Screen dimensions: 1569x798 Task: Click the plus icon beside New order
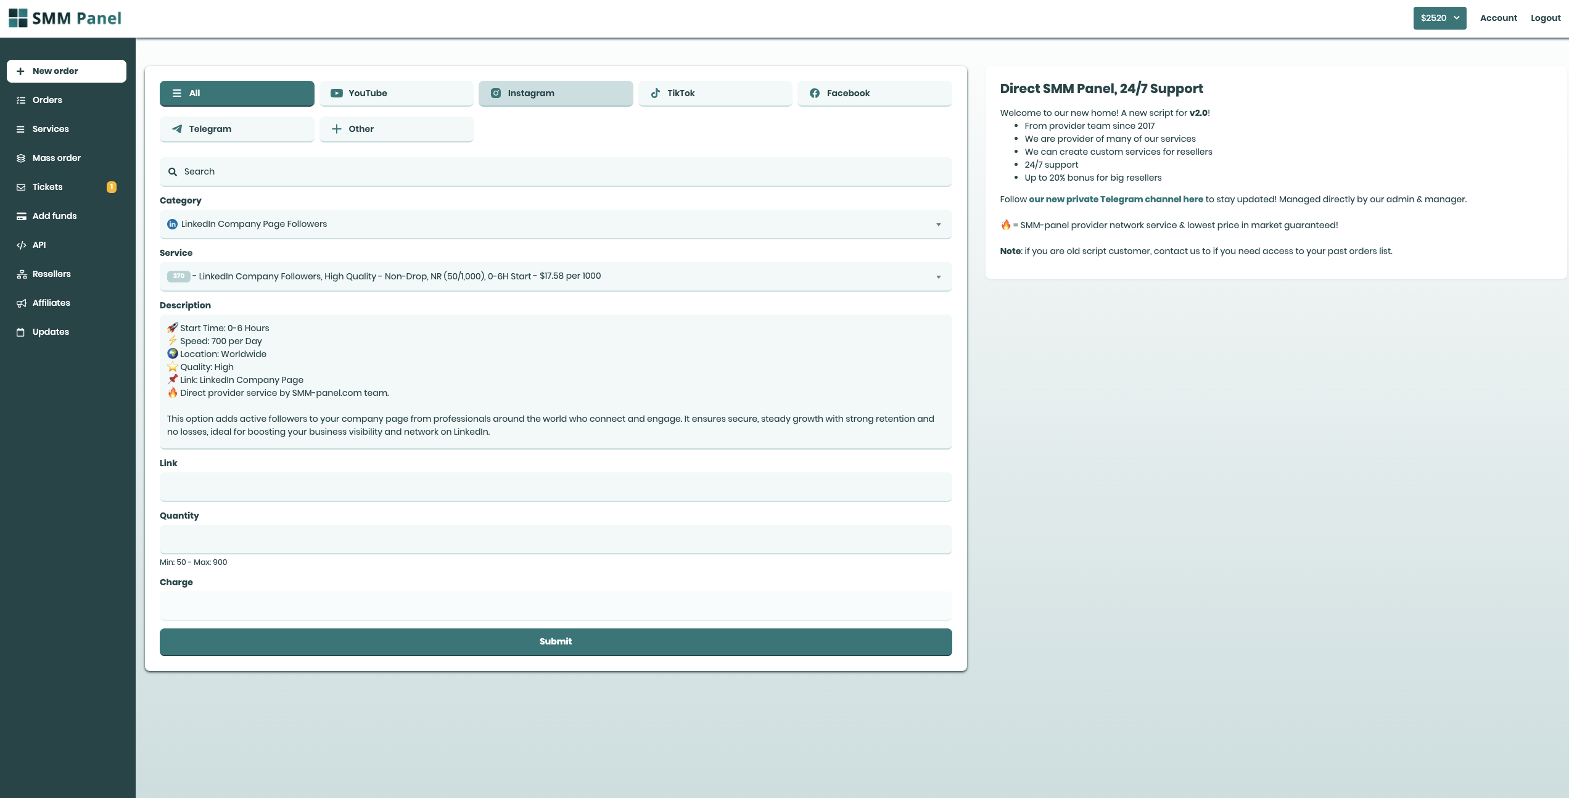point(20,71)
